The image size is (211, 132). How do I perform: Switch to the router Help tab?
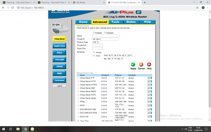click(147, 22)
